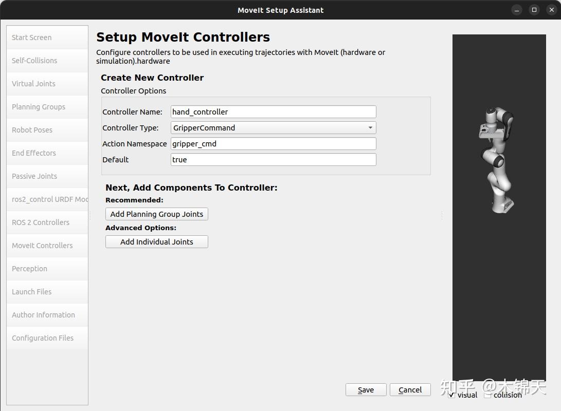Open the Perception configuration page
Image resolution: width=561 pixels, height=411 pixels.
(x=47, y=268)
